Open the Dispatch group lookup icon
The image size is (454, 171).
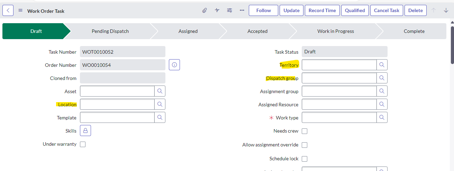pyautogui.click(x=382, y=78)
